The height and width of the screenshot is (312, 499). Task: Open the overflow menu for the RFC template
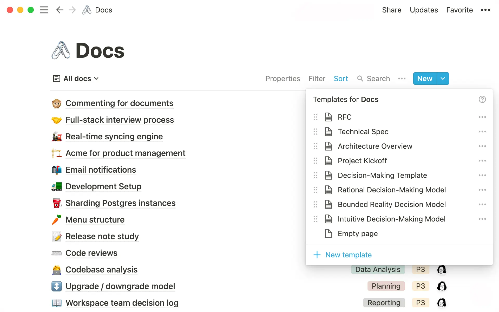pyautogui.click(x=482, y=117)
